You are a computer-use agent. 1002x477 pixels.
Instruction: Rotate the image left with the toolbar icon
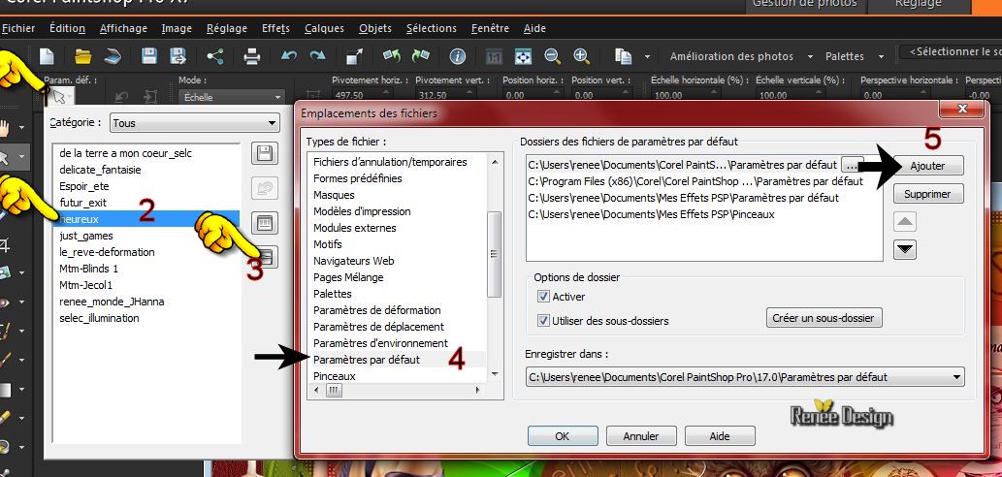(x=392, y=56)
